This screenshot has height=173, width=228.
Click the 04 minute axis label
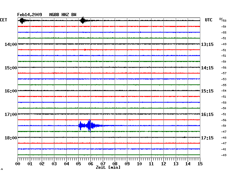(x=66, y=164)
